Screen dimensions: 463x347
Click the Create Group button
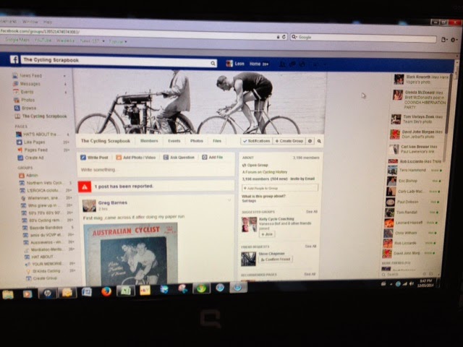click(x=289, y=141)
